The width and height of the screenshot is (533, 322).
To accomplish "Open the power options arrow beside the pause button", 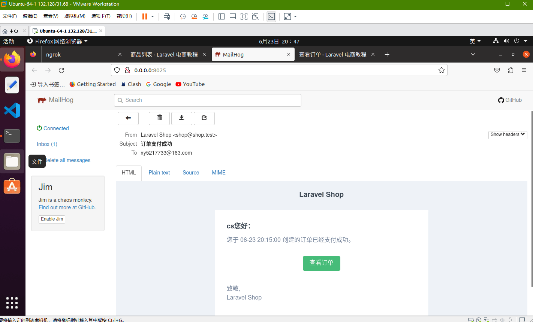I will (x=153, y=16).
